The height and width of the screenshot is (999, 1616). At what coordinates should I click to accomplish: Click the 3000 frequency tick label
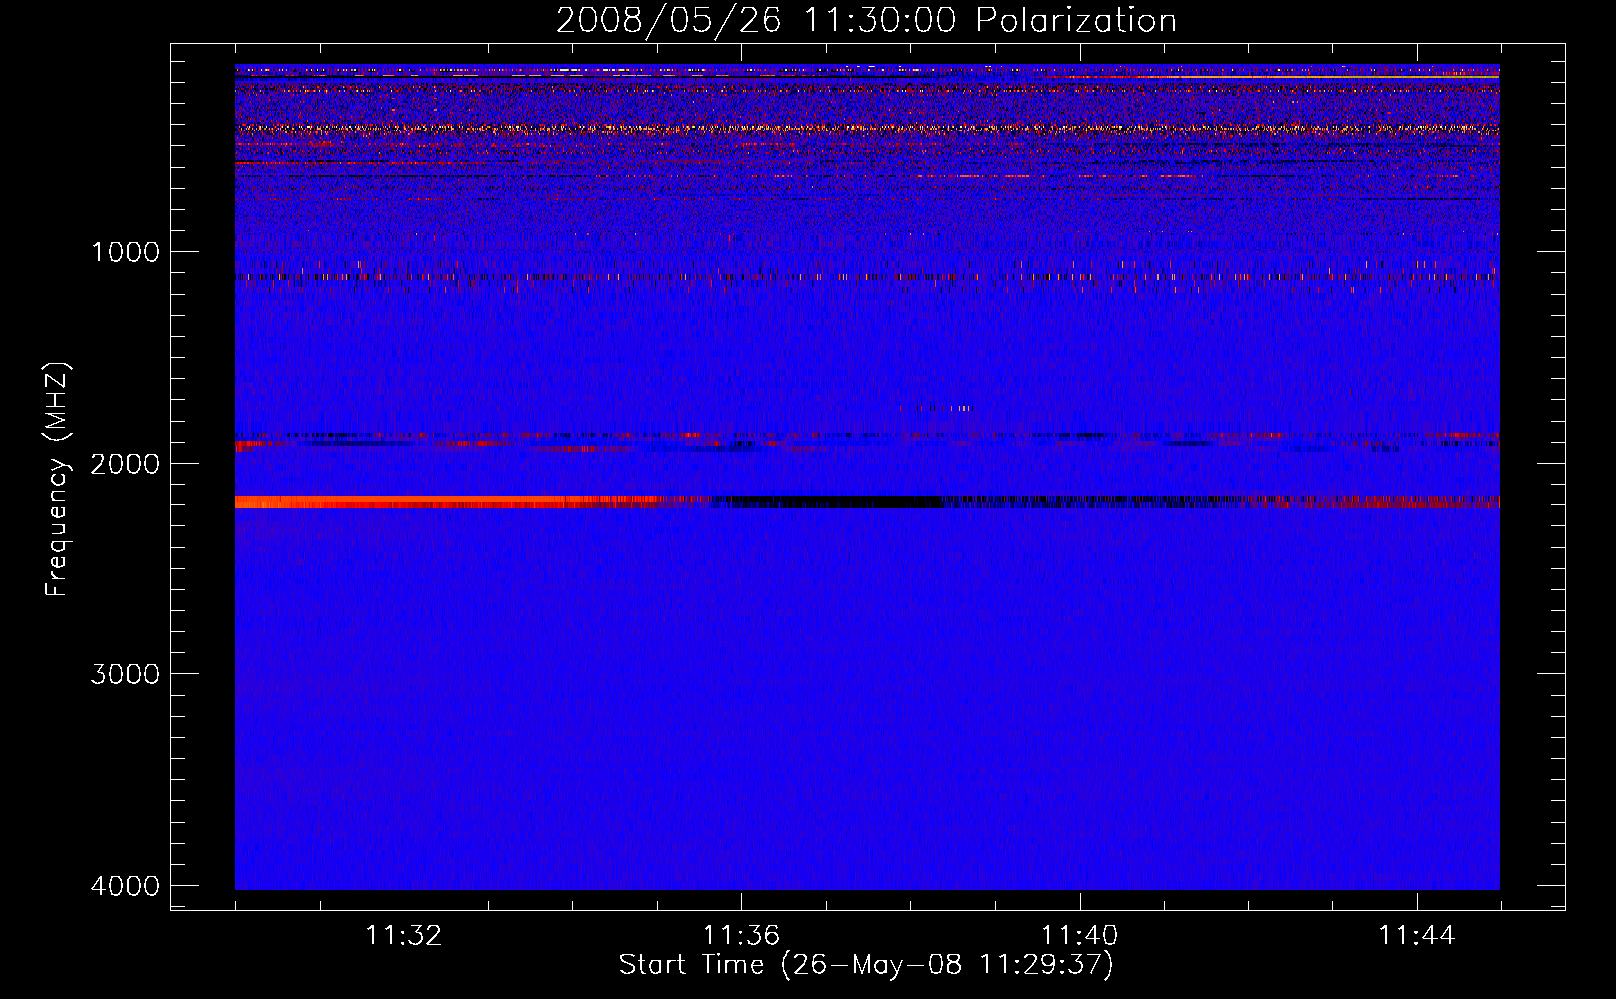[x=126, y=673]
